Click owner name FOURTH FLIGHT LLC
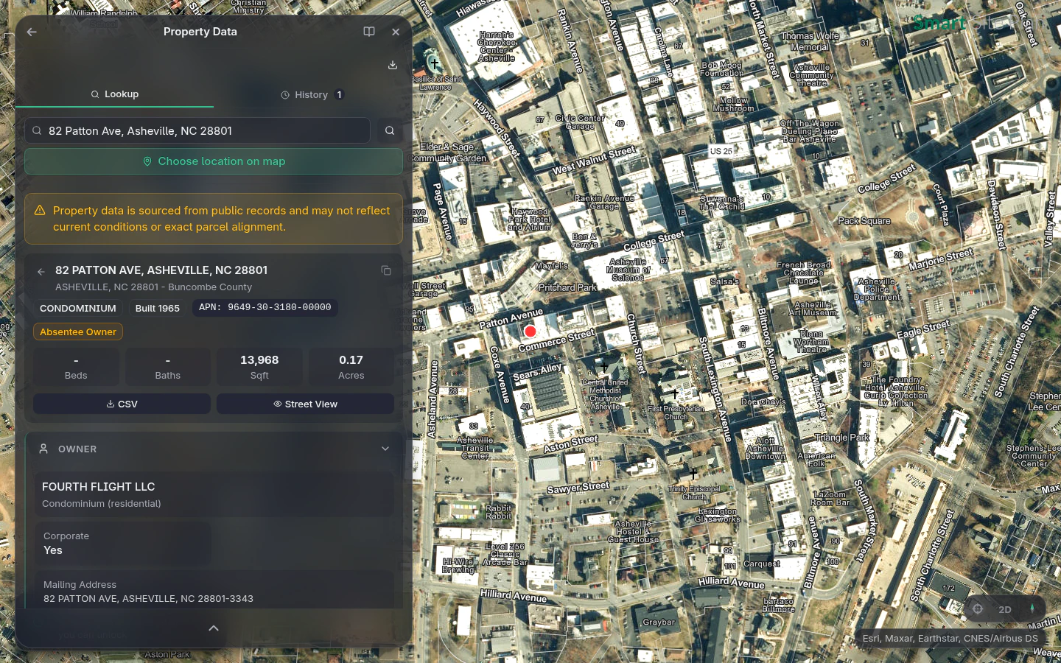The height and width of the screenshot is (663, 1061). (99, 487)
